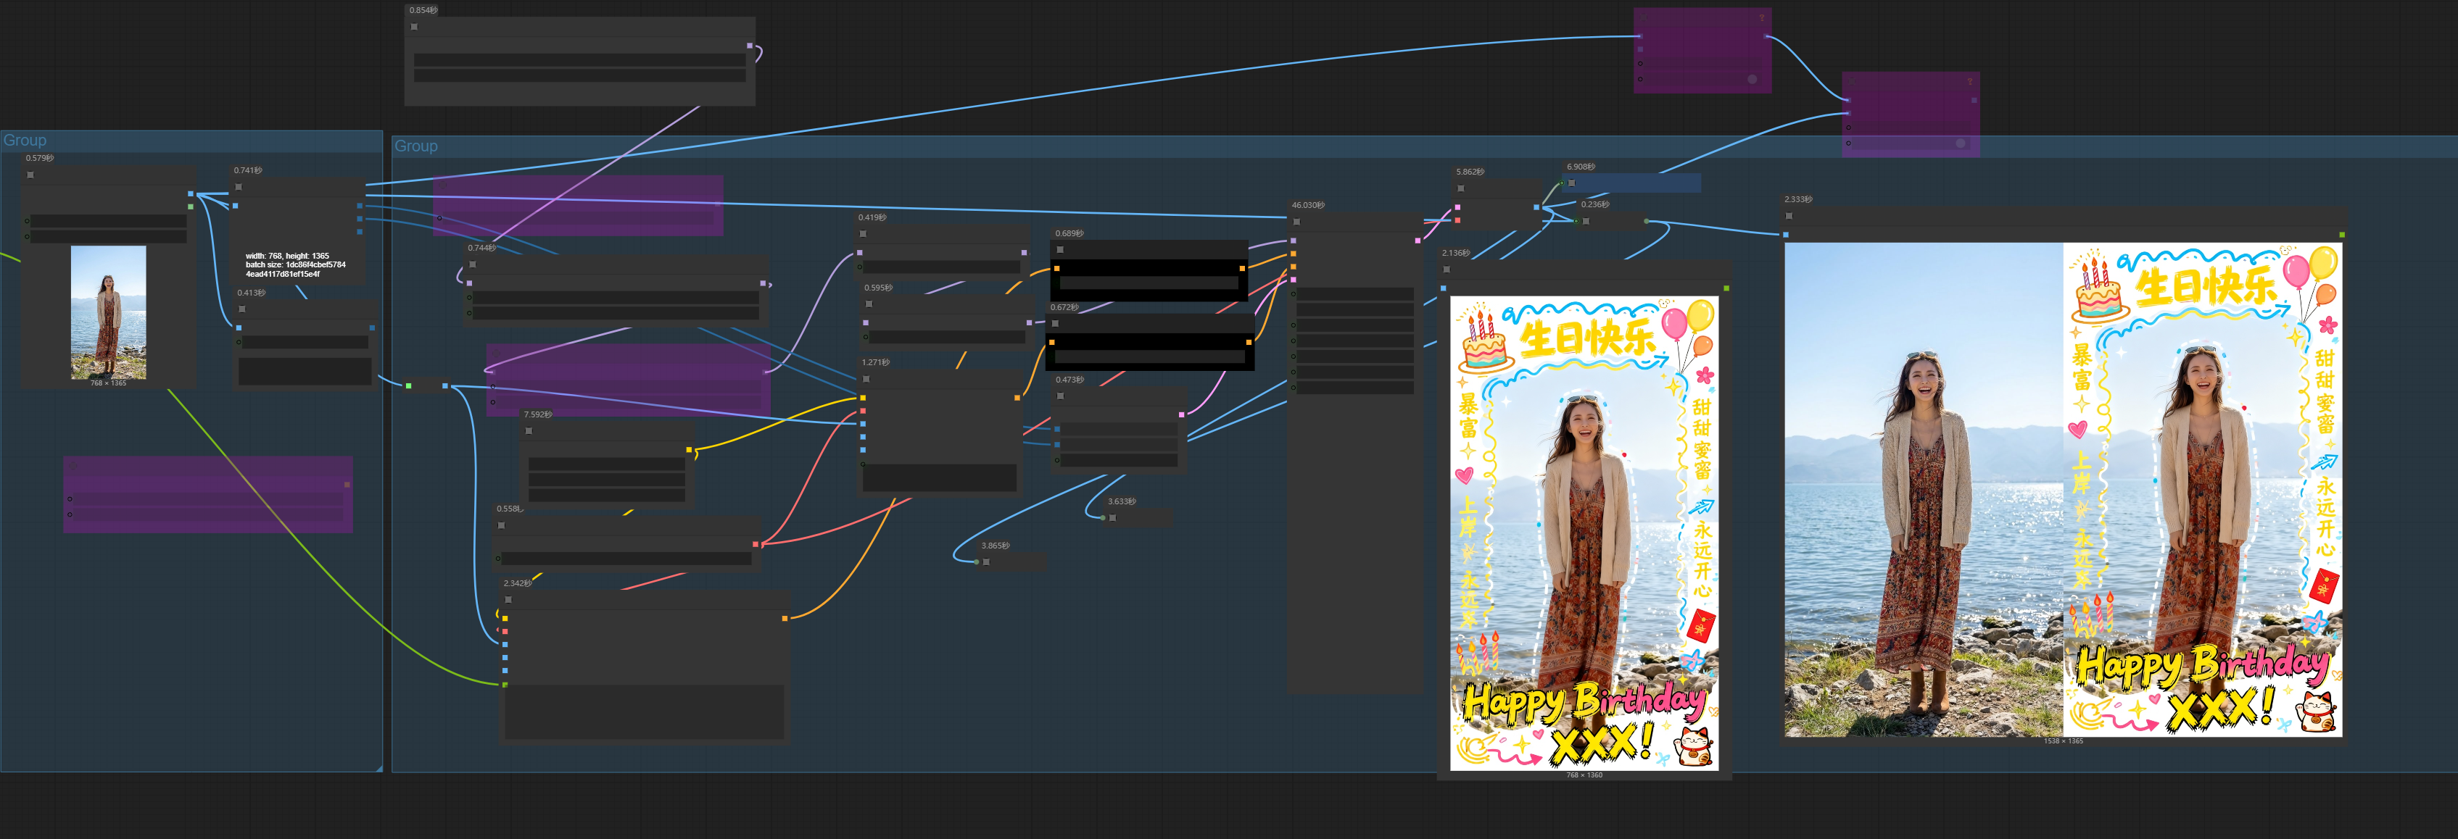The image size is (2458, 839).
Task: Toggle the round switch in the upper-left purple node
Action: pos(1752,79)
